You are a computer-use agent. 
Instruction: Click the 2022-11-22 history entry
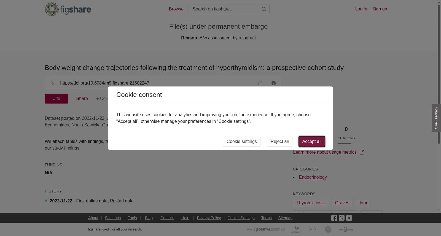(92, 201)
